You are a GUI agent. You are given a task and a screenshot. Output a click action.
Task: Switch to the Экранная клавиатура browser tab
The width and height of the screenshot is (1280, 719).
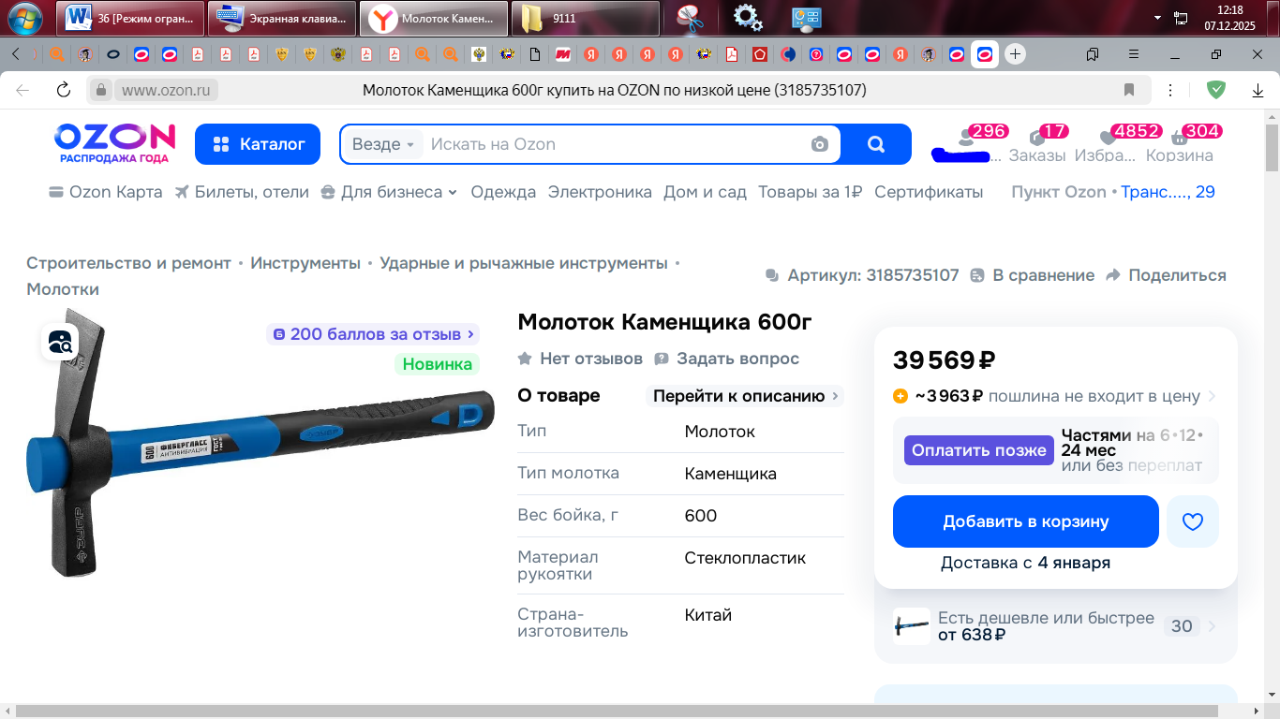(281, 18)
